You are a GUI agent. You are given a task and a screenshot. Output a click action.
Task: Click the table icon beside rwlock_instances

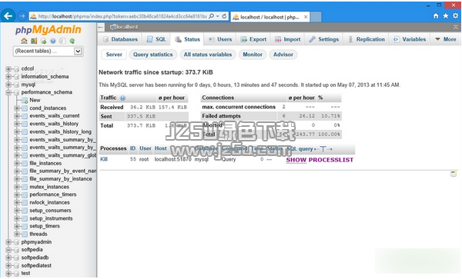coord(25,203)
